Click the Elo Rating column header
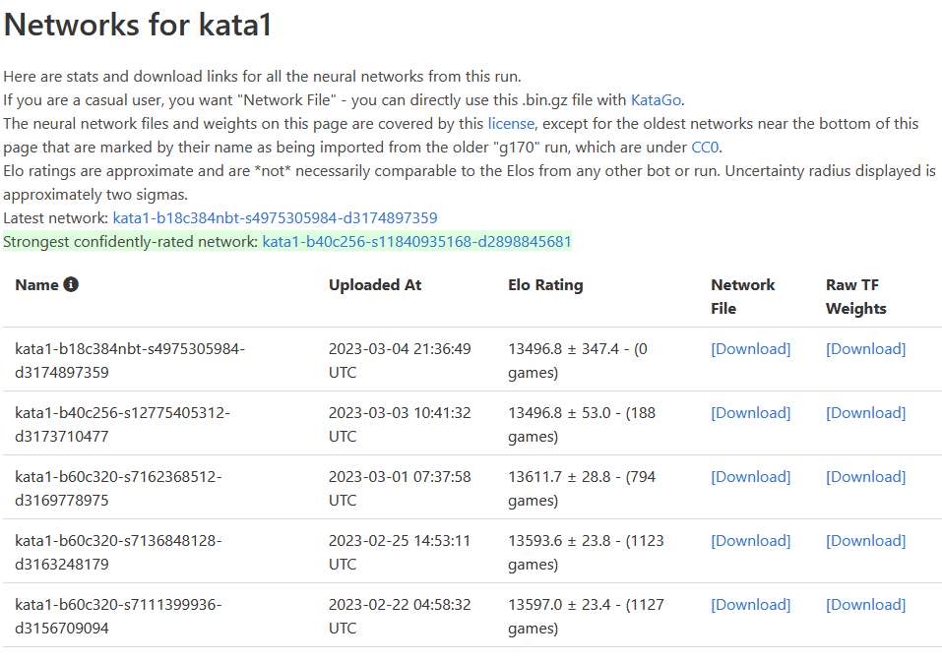Image resolution: width=942 pixels, height=661 pixels. [x=545, y=285]
